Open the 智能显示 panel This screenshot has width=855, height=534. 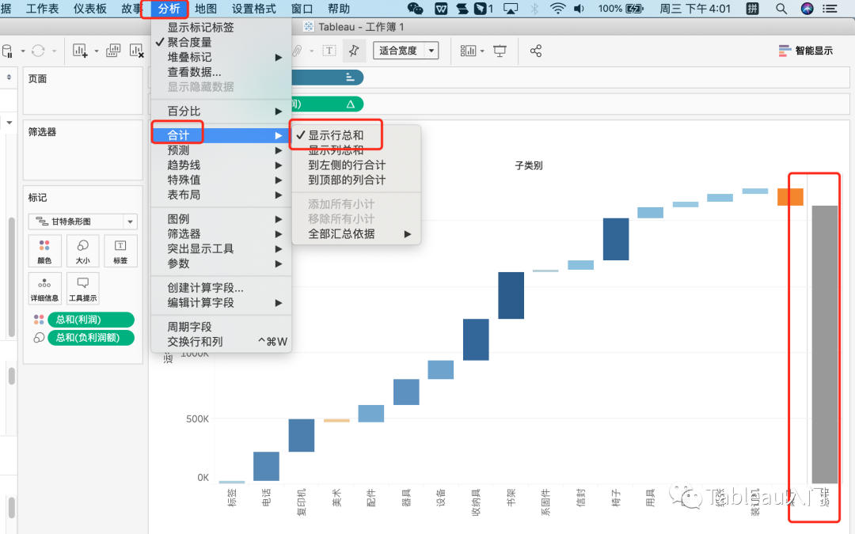(805, 51)
